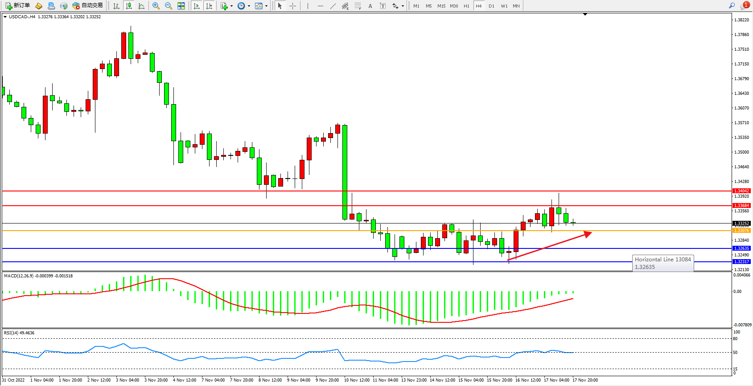This screenshot has width=753, height=386.
Task: Expand the periods clock dropdown
Action: (249, 6)
